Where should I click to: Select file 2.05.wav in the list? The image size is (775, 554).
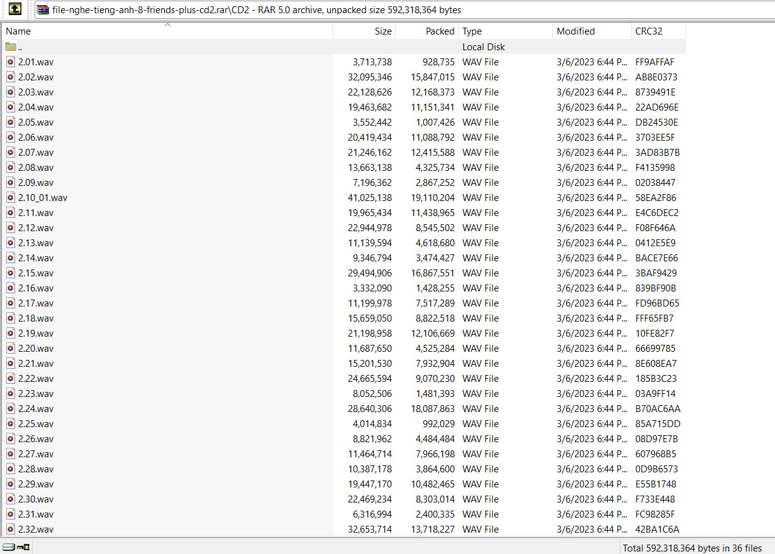36,122
